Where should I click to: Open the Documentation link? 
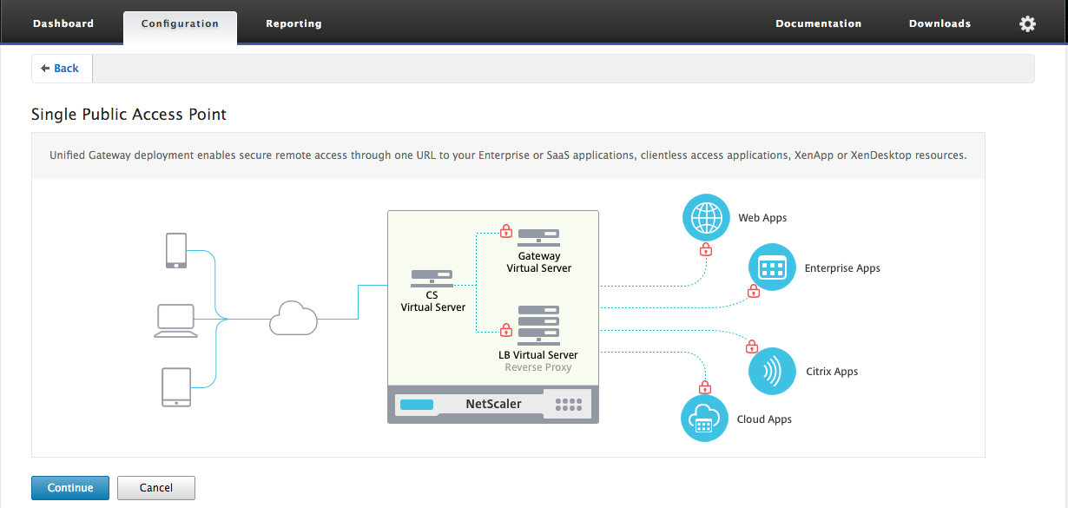(x=818, y=23)
